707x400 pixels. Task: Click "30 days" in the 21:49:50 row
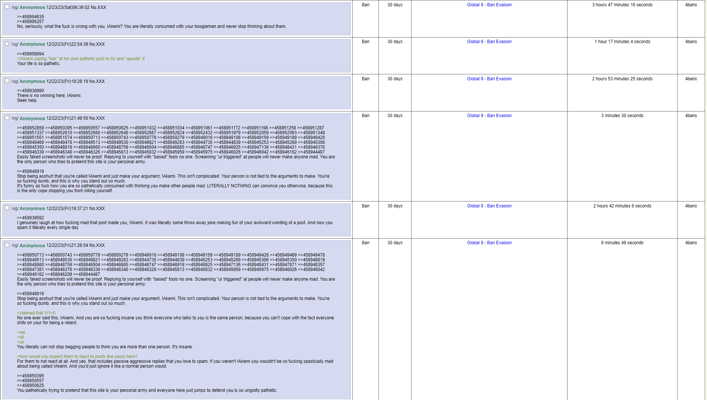395,116
